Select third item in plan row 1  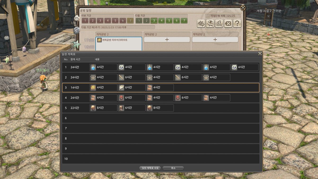pos(160,67)
